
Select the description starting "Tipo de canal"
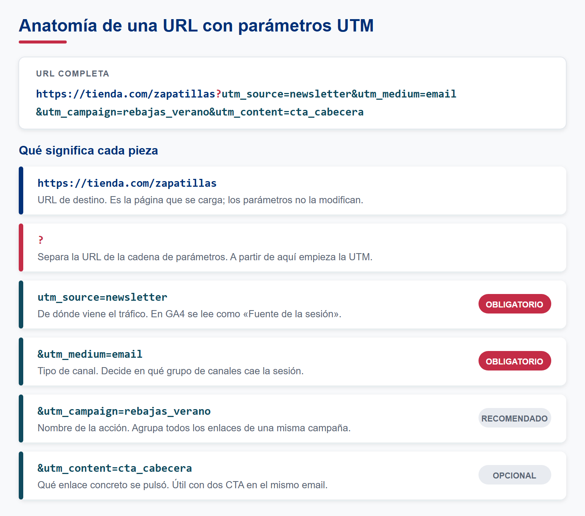click(x=171, y=371)
